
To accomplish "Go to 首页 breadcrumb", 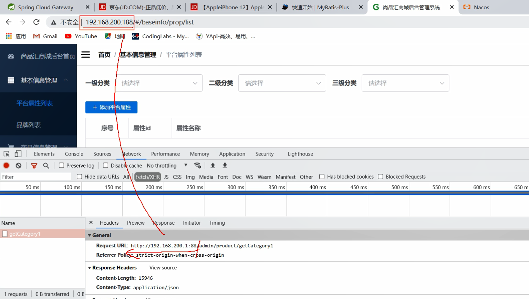I will [x=104, y=55].
